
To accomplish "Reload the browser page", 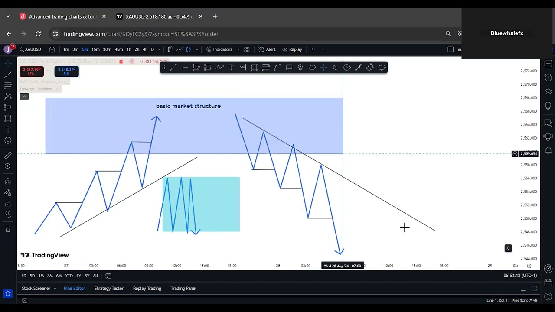I will [x=38, y=34].
